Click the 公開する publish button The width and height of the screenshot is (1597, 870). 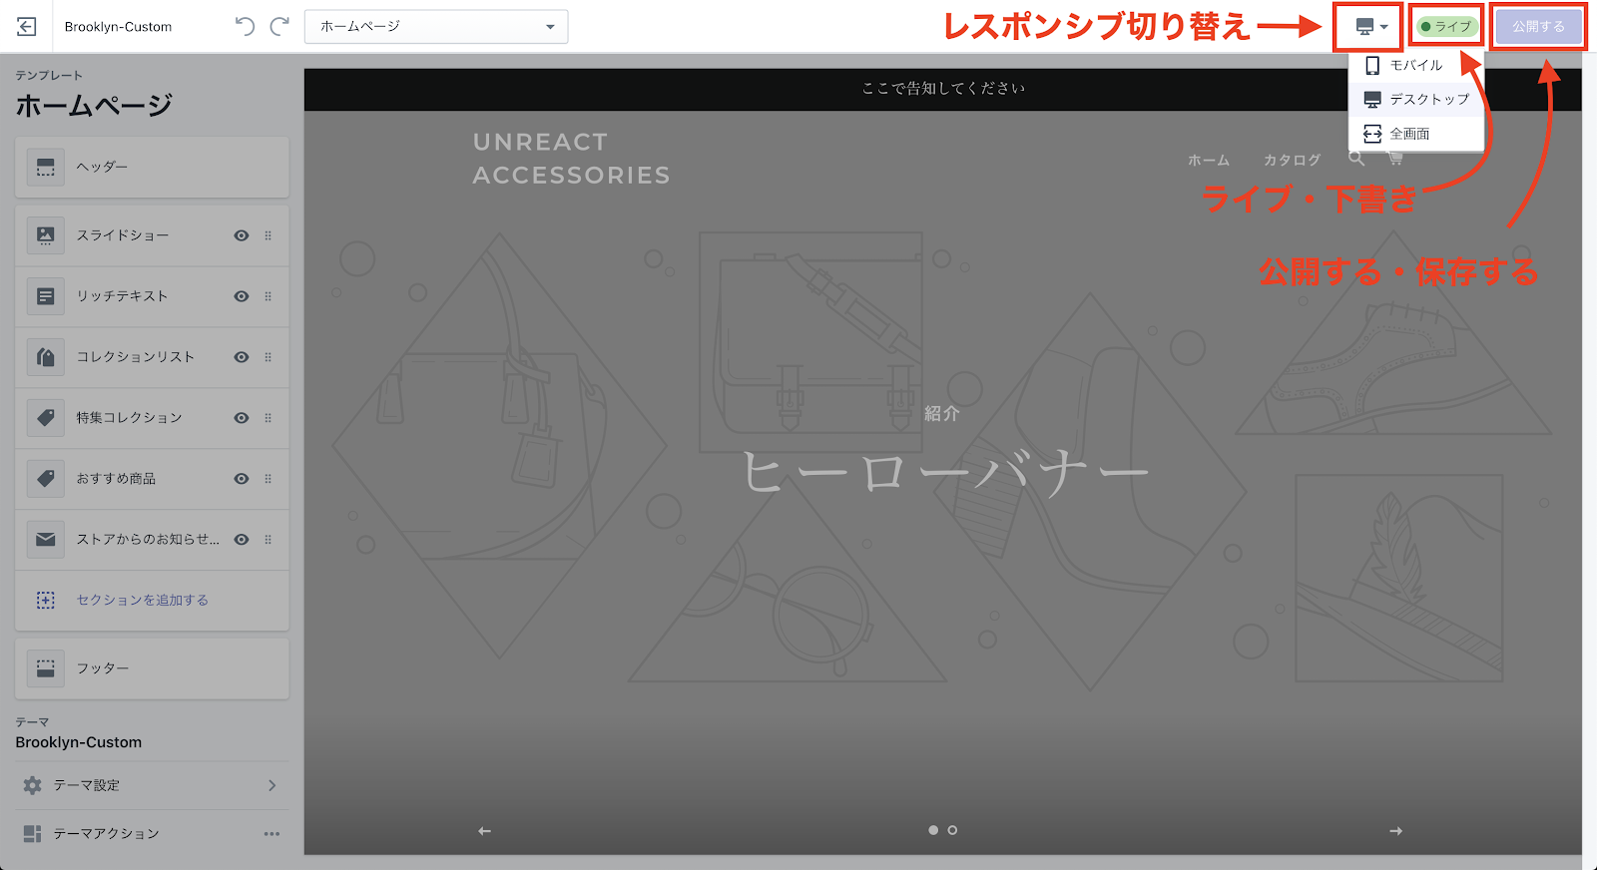point(1538,27)
